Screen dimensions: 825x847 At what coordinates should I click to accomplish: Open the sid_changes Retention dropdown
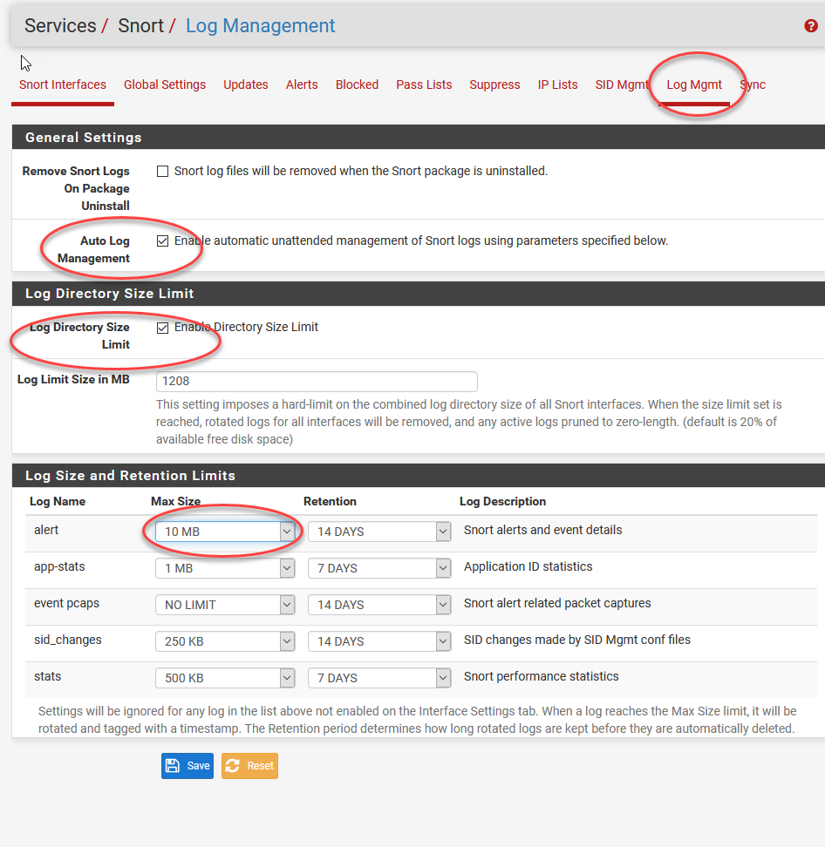(x=379, y=641)
